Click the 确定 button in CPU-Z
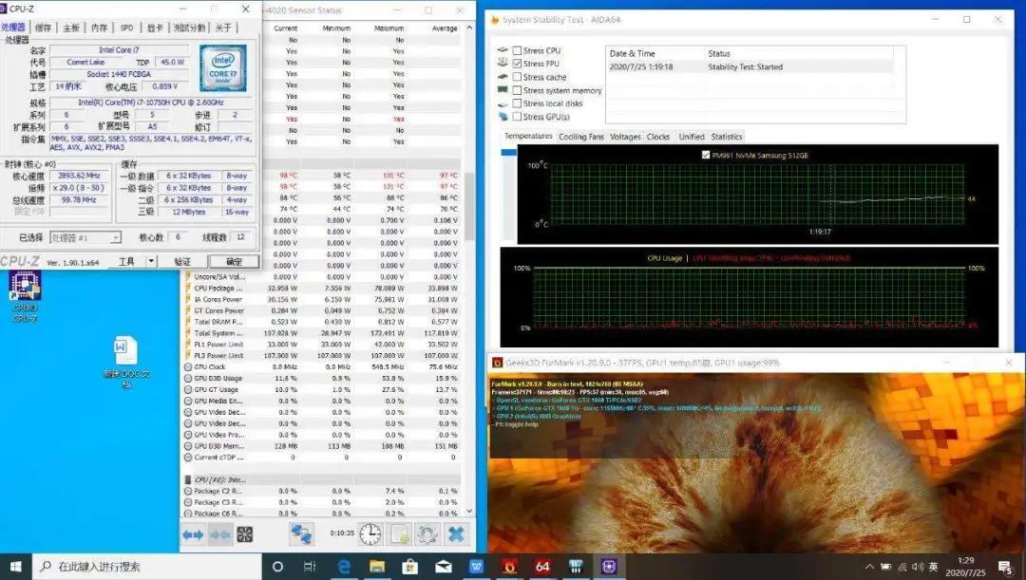Viewport: 1026px width, 580px height. click(x=234, y=261)
